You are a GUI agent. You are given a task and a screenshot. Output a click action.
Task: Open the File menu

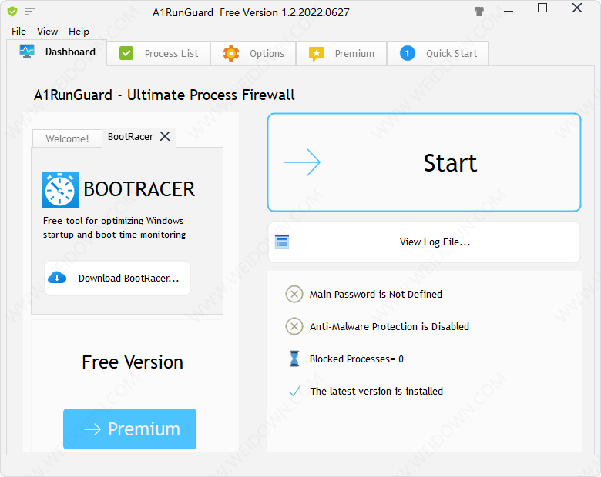19,32
